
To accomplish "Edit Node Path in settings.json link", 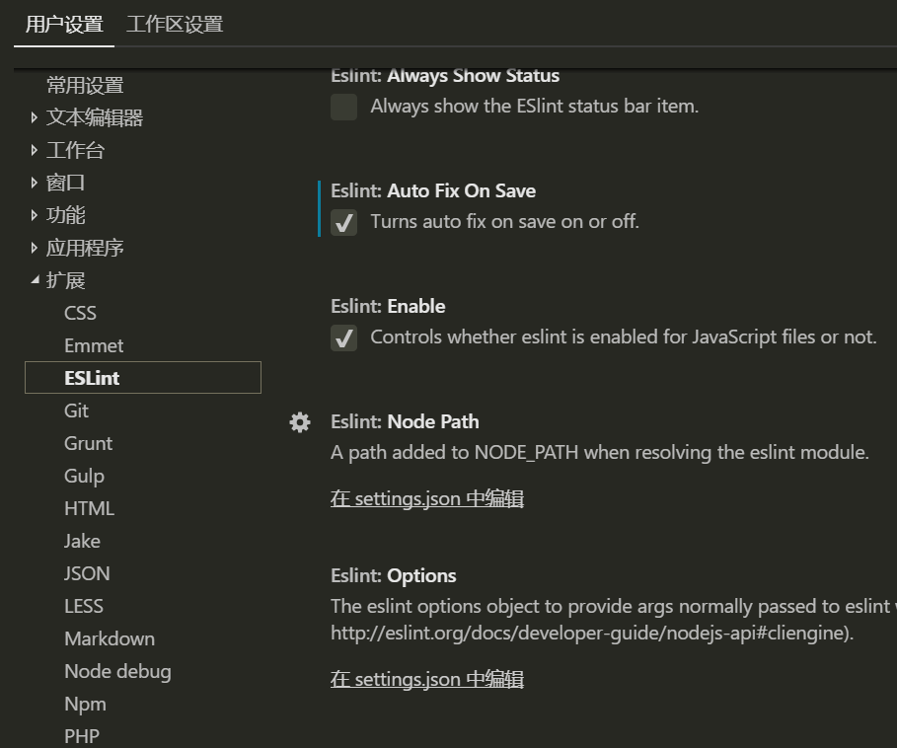I will [426, 499].
